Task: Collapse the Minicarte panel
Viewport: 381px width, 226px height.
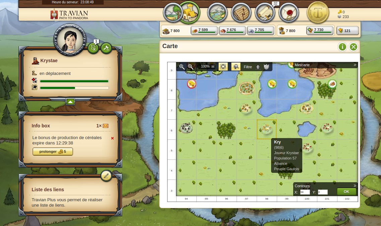Action: click(x=355, y=65)
